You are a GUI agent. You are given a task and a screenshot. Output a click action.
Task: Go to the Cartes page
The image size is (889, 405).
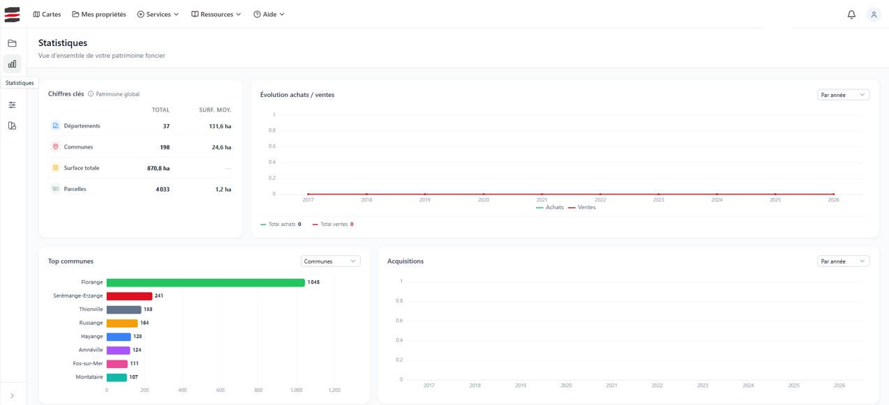click(47, 15)
